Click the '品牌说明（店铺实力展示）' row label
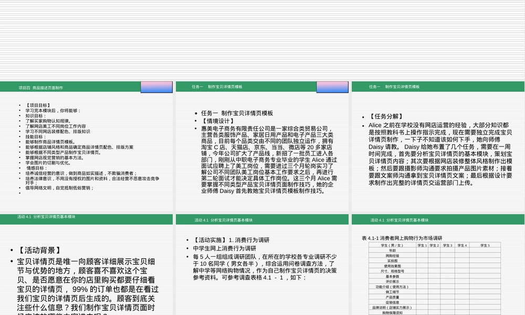 point(392,308)
